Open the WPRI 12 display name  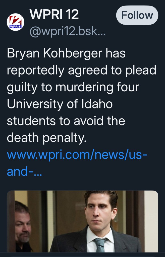click(54, 15)
